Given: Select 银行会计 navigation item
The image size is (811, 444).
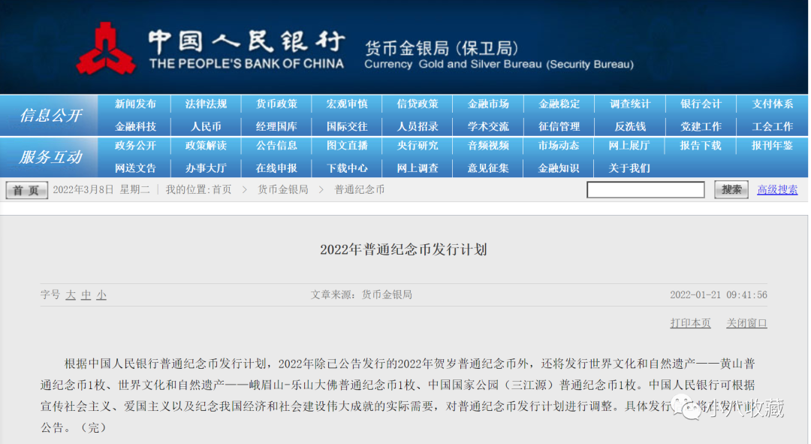Looking at the screenshot, I should click(x=701, y=104).
